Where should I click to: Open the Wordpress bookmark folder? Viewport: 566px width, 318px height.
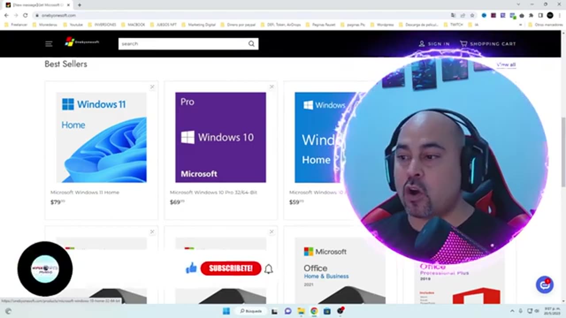382,25
